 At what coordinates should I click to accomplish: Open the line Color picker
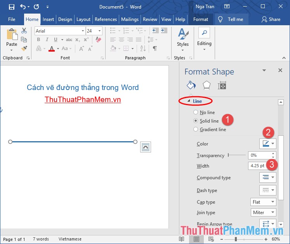(268, 144)
